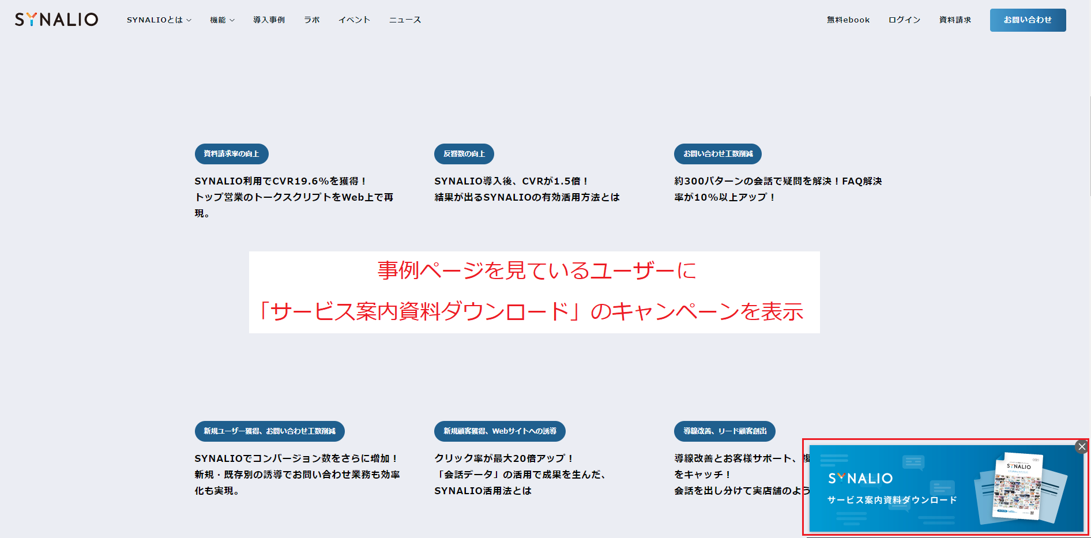Expand the 機能 dropdown menu

222,20
